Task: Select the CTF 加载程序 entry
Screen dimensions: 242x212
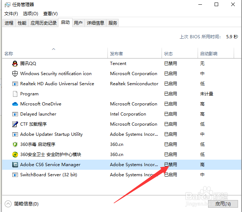Action: pos(33,124)
